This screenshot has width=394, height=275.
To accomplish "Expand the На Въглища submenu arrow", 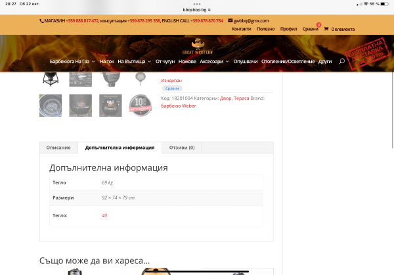I will click(x=149, y=62).
